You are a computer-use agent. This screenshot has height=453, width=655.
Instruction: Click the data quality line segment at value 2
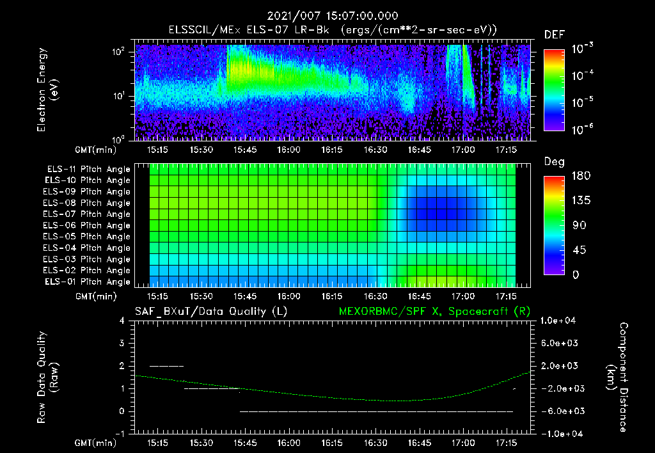tap(167, 366)
